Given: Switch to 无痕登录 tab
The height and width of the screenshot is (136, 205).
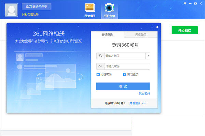Looking at the screenshot, I should coord(141,34).
